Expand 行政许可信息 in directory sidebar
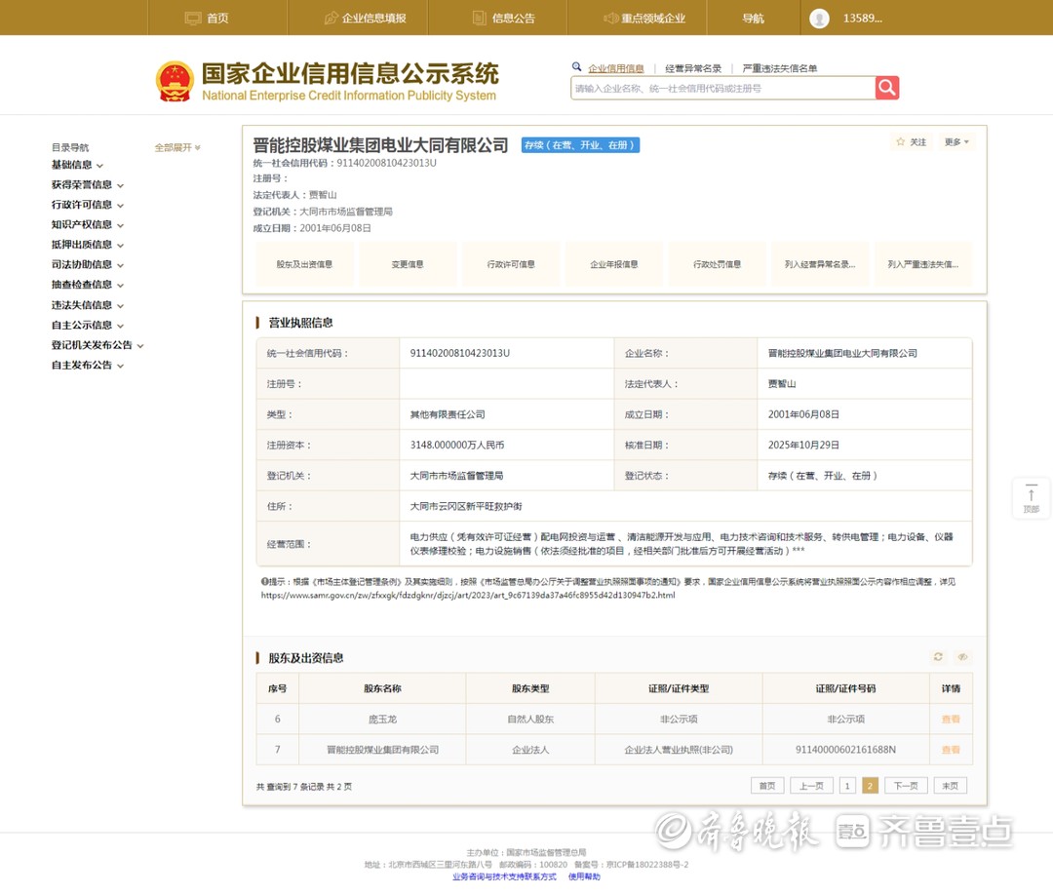The height and width of the screenshot is (895, 1053). pos(88,205)
